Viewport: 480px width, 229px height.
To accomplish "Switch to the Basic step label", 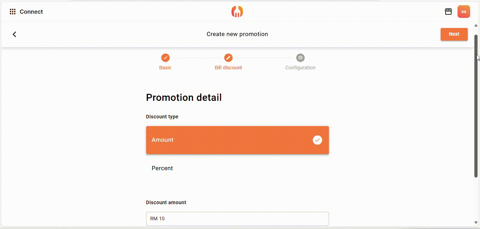I will [165, 68].
